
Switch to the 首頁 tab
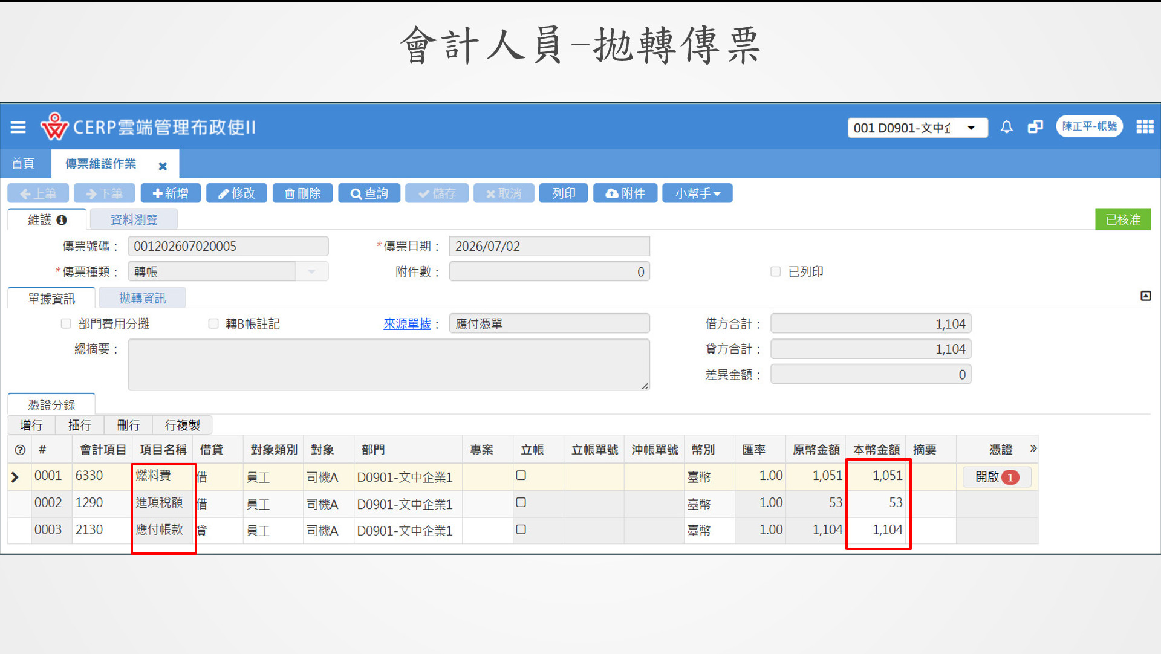pyautogui.click(x=23, y=163)
